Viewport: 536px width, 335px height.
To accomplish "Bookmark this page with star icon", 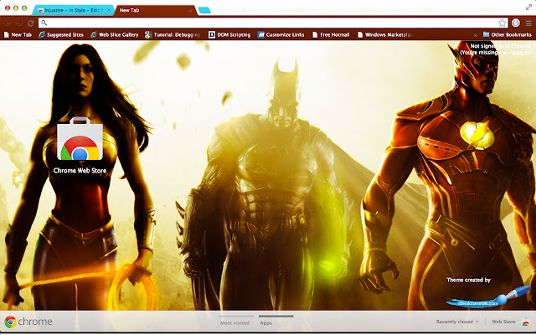I will point(502,23).
